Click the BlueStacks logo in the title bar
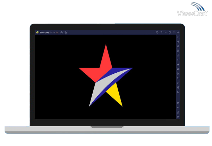The height and width of the screenshot is (146, 212). (37, 32)
